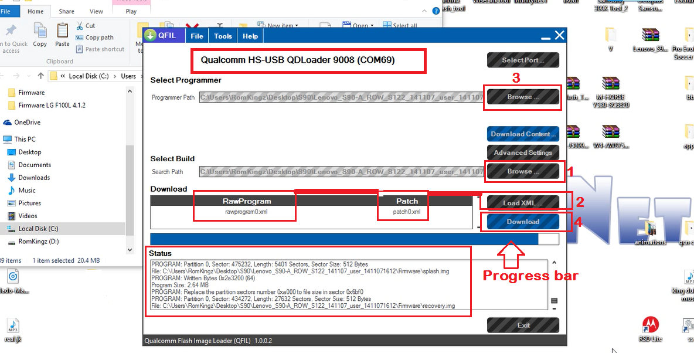694x353 pixels.
Task: Click navigation pane scrollbar up arrow
Action: (130, 91)
